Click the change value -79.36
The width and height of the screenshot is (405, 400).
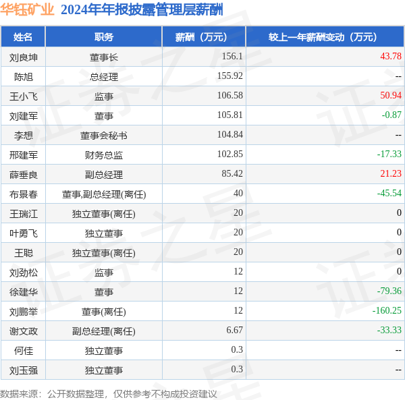click(x=389, y=291)
